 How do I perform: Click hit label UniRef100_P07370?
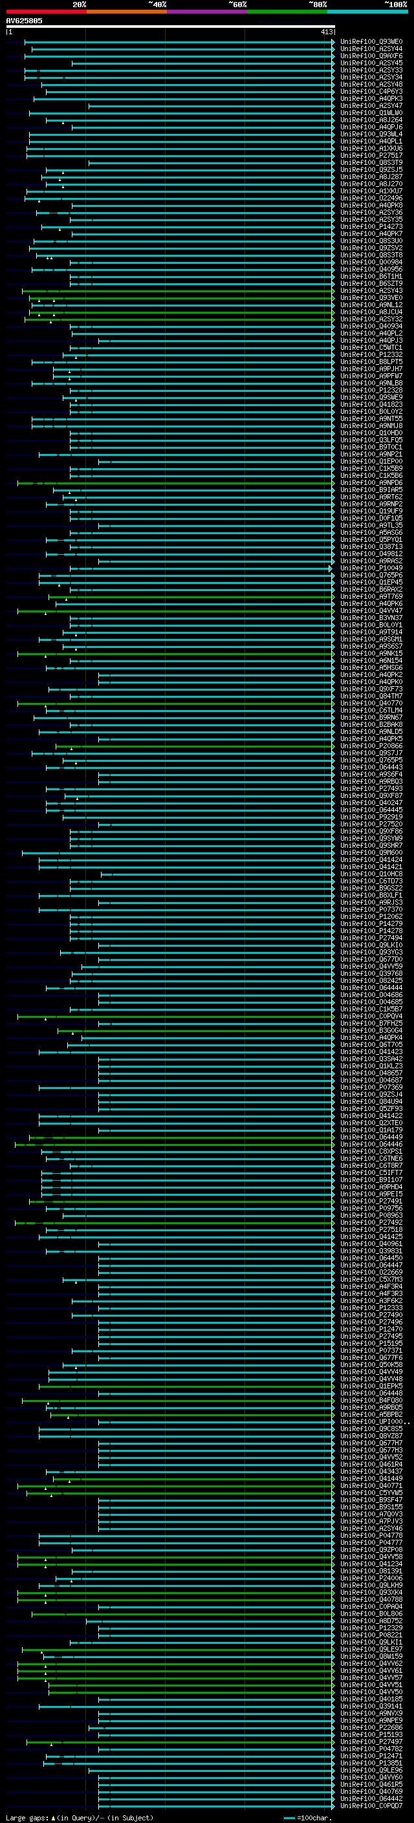click(x=371, y=909)
